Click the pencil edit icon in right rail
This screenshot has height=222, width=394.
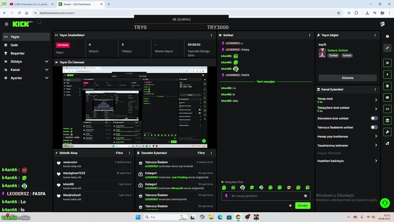pos(387,48)
